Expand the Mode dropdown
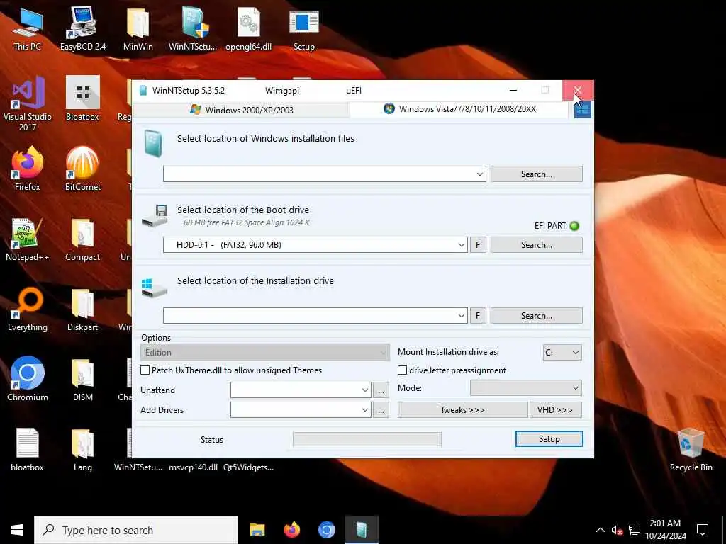The height and width of the screenshot is (544, 726). (526, 387)
